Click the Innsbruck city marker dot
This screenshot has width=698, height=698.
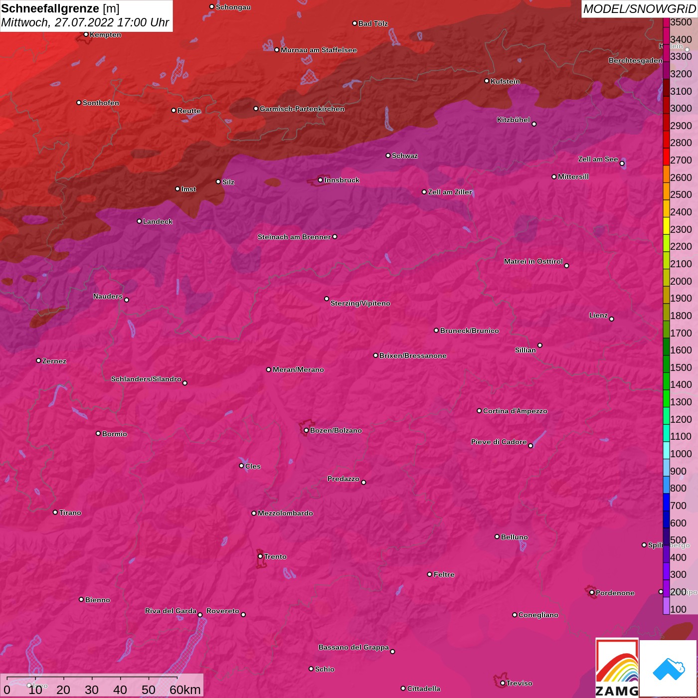[321, 180]
